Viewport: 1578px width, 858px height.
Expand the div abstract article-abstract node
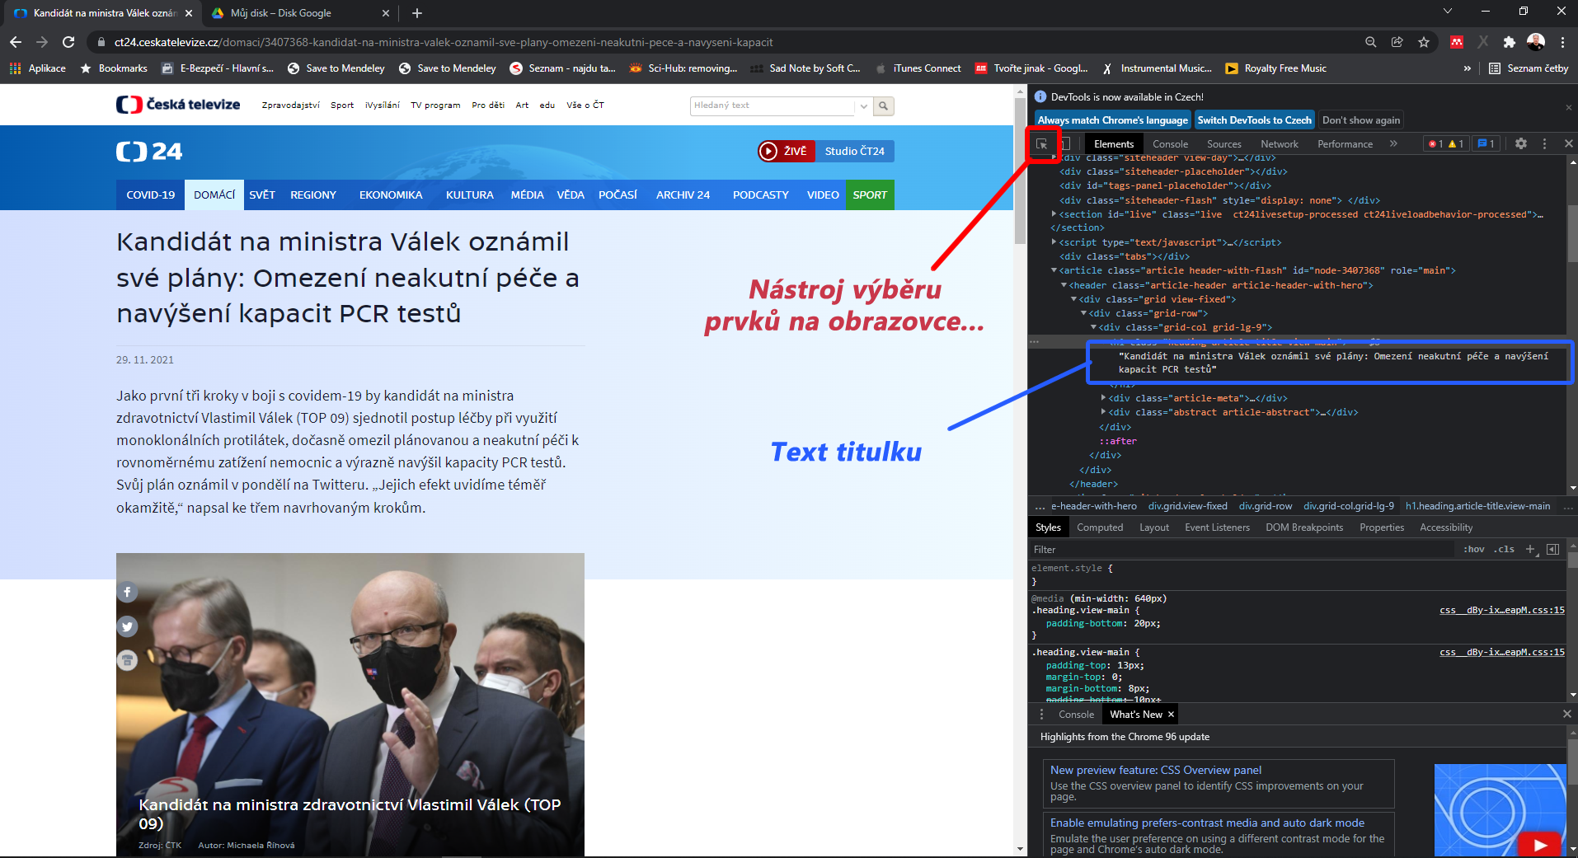(1103, 412)
